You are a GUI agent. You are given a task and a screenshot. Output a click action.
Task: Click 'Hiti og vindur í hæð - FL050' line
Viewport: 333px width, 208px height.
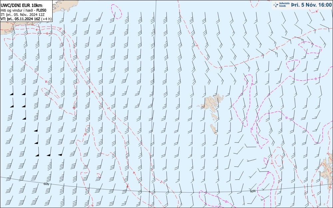pyautogui.click(x=23, y=10)
